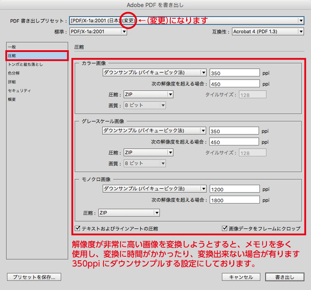Open グレースケール画像 圧縮 ZIP dropdown
This screenshot has height=290, width=311.
coord(149,152)
